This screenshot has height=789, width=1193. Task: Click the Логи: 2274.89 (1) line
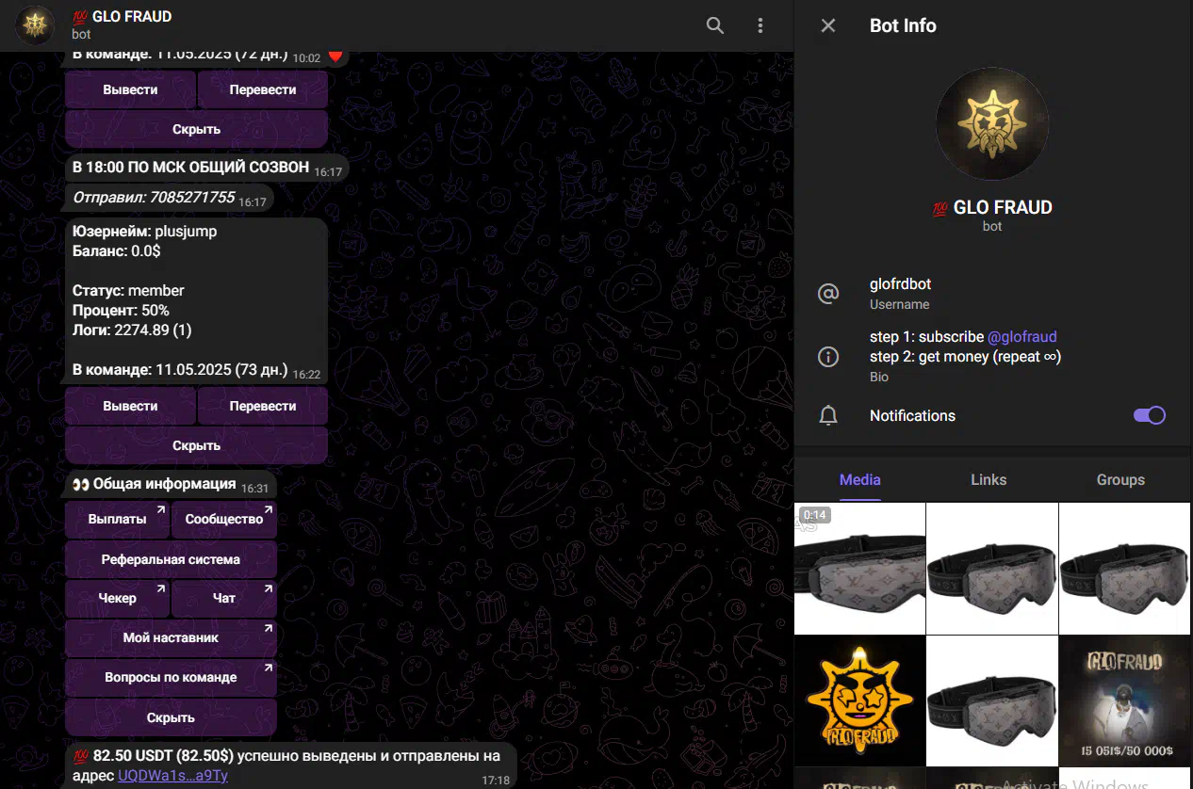pos(132,330)
